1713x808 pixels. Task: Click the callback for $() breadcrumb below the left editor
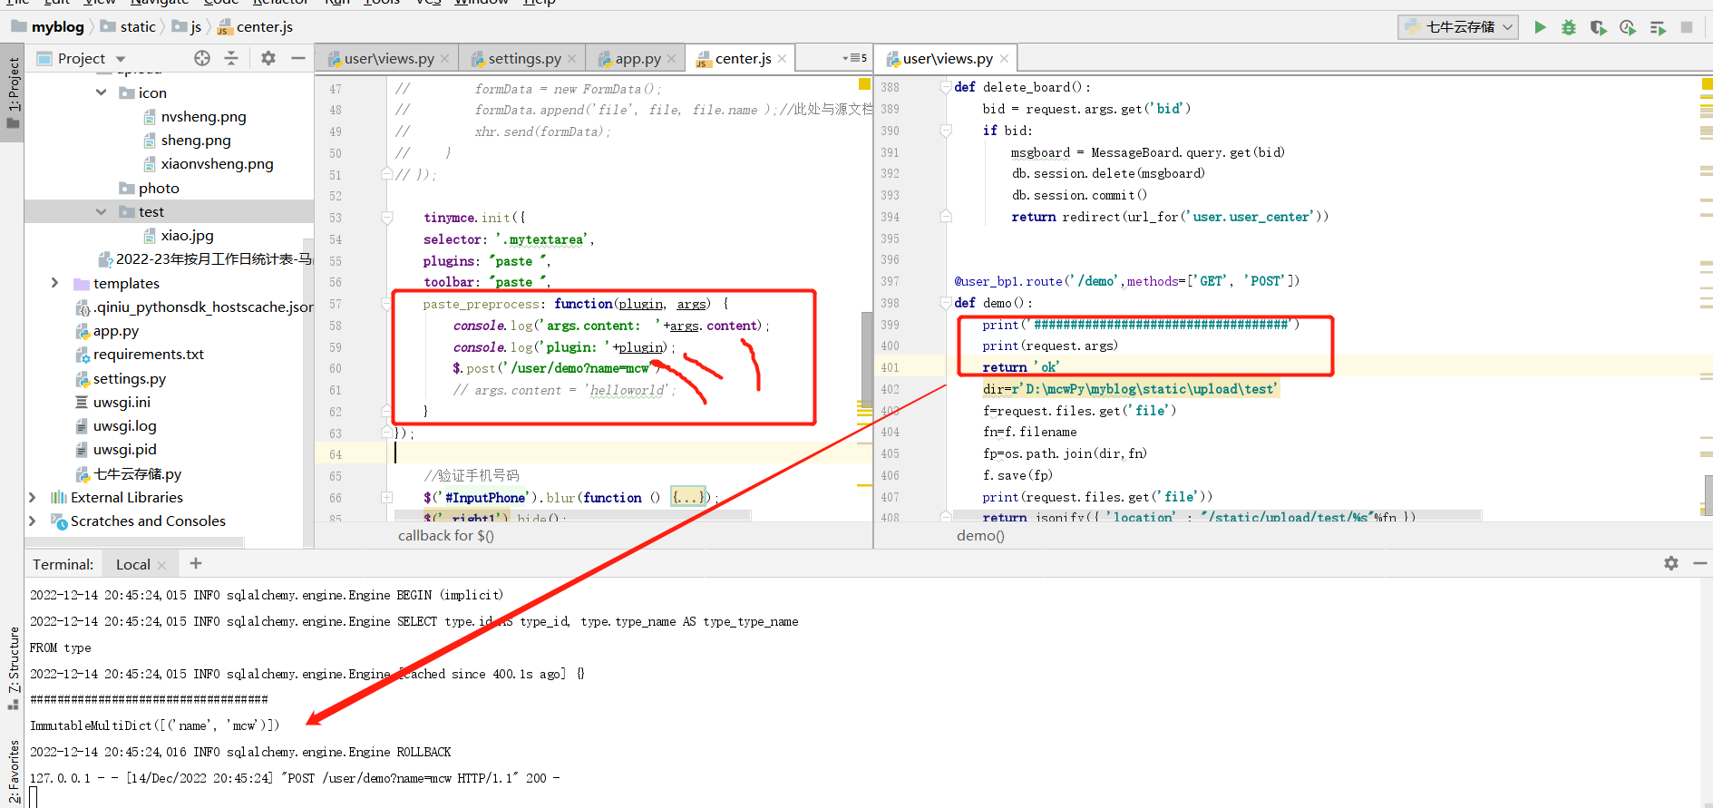pyautogui.click(x=446, y=536)
